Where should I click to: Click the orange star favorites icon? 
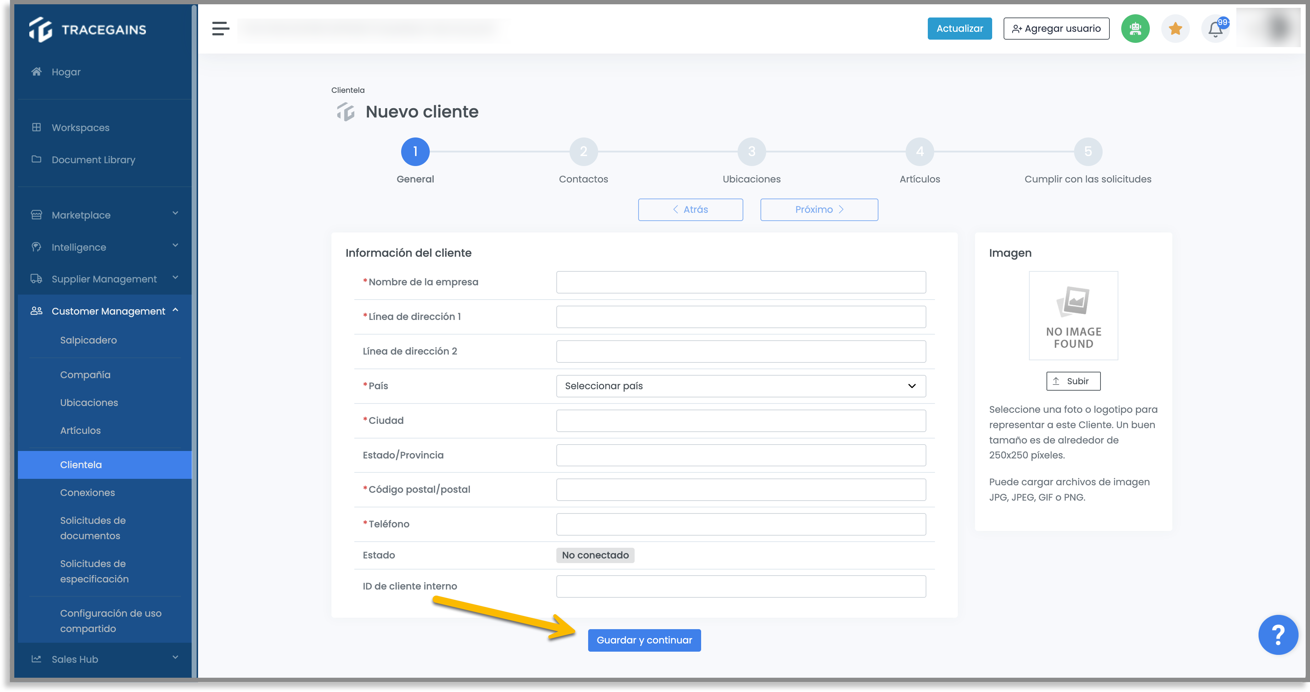click(x=1175, y=29)
